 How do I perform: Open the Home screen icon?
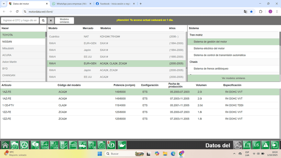coord(5,145)
